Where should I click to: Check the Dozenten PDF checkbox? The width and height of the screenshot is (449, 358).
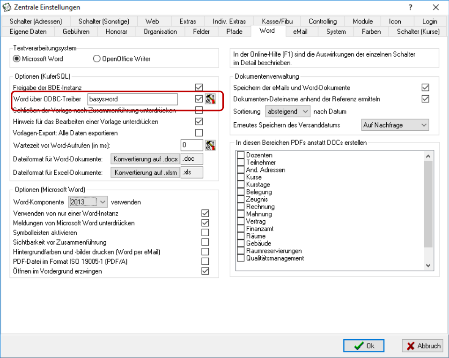241,155
